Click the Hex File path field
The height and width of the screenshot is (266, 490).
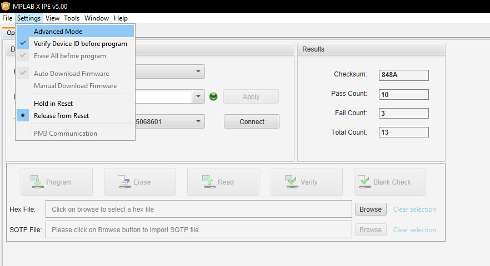[199, 209]
